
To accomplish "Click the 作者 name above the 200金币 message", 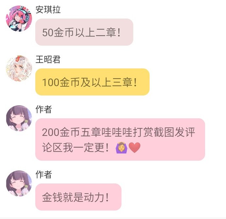I will pyautogui.click(x=44, y=109).
